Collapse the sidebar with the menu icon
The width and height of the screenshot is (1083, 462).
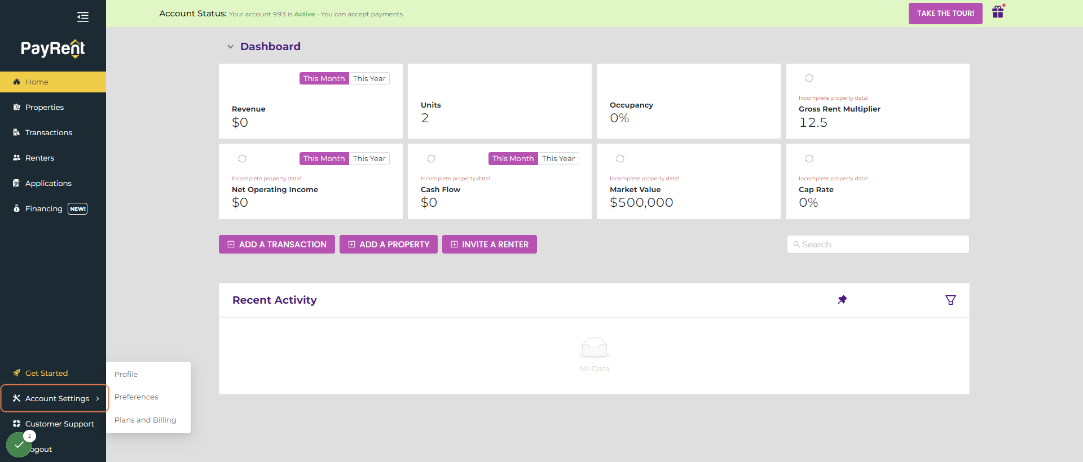(83, 17)
